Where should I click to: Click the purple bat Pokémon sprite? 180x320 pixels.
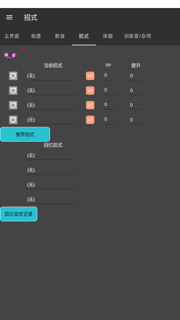click(10, 56)
